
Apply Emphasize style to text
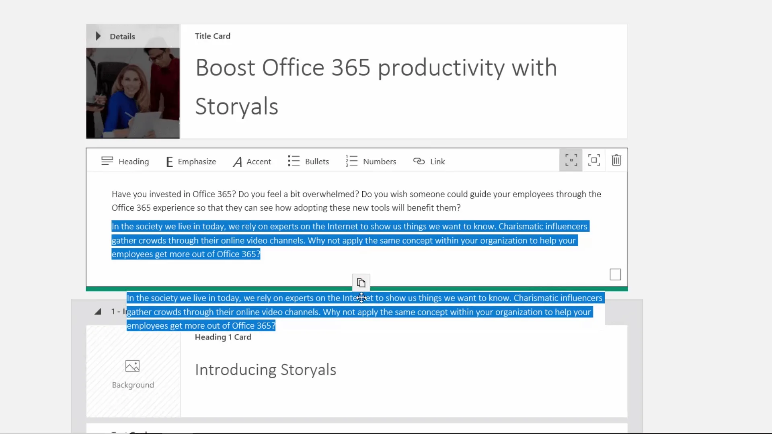[191, 161]
